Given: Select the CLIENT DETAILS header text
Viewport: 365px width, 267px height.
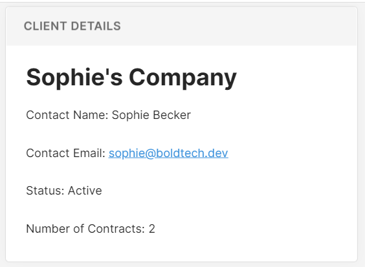Looking at the screenshot, I should pyautogui.click(x=72, y=26).
